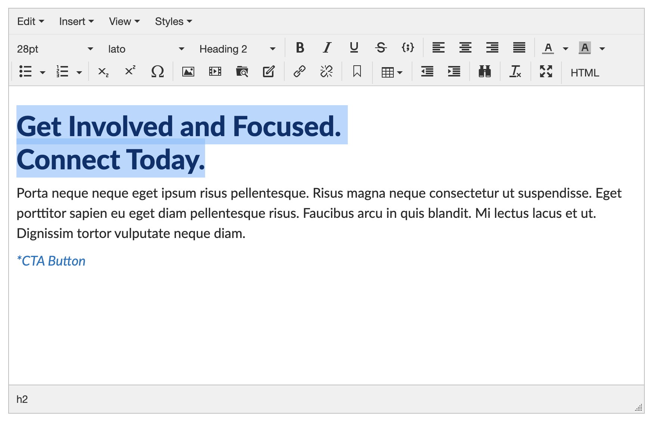Viewport: 650px width, 423px height.
Task: Open the 28pt font size dropdown
Action: click(55, 49)
